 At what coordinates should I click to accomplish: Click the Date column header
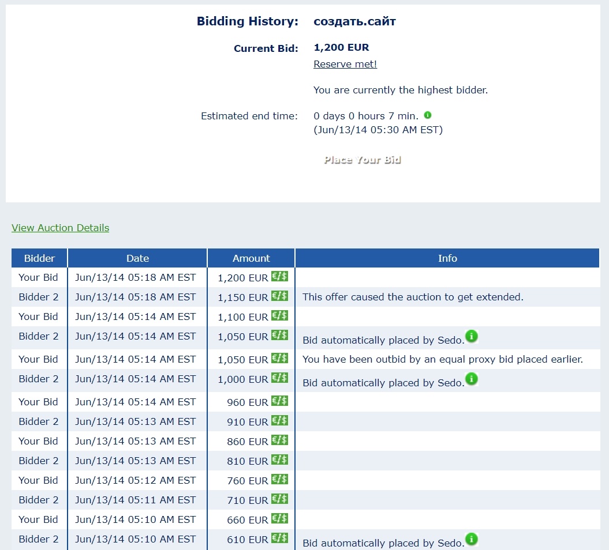coord(137,258)
